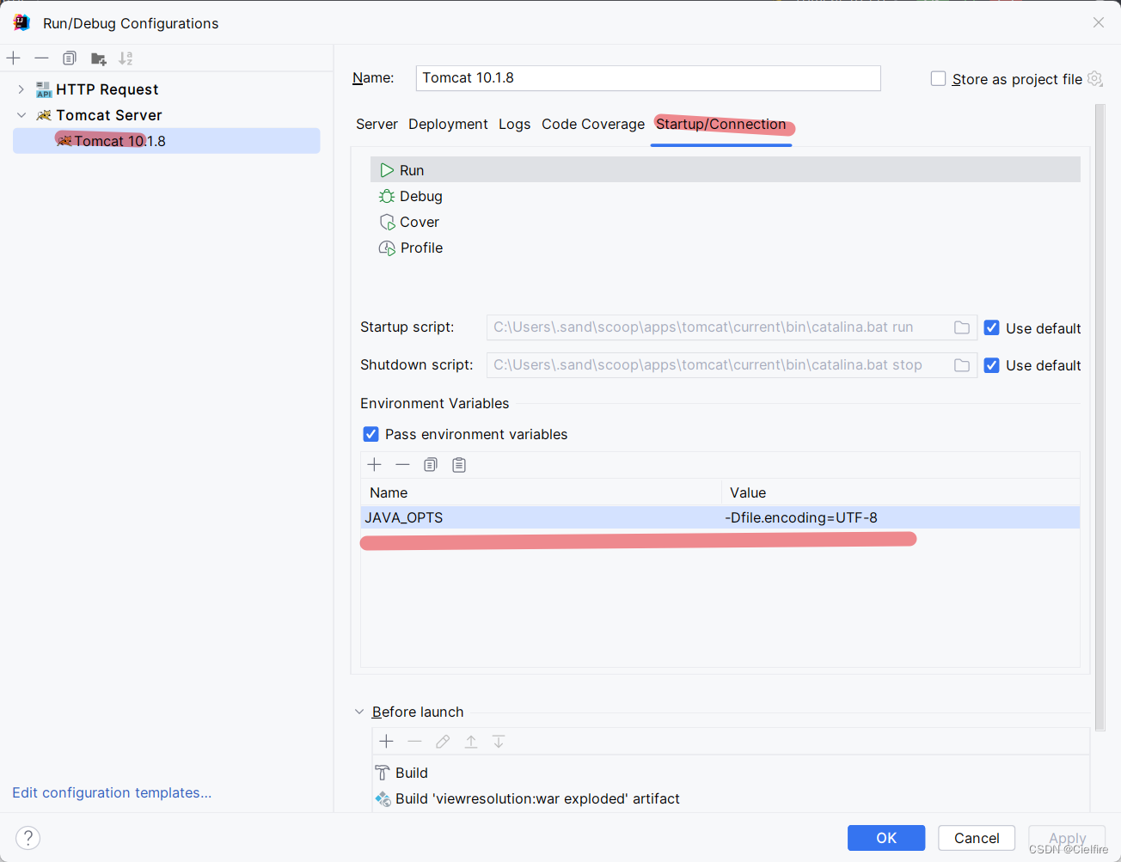Browse for Shutdown script folder
This screenshot has height=862, width=1121.
pyautogui.click(x=962, y=365)
